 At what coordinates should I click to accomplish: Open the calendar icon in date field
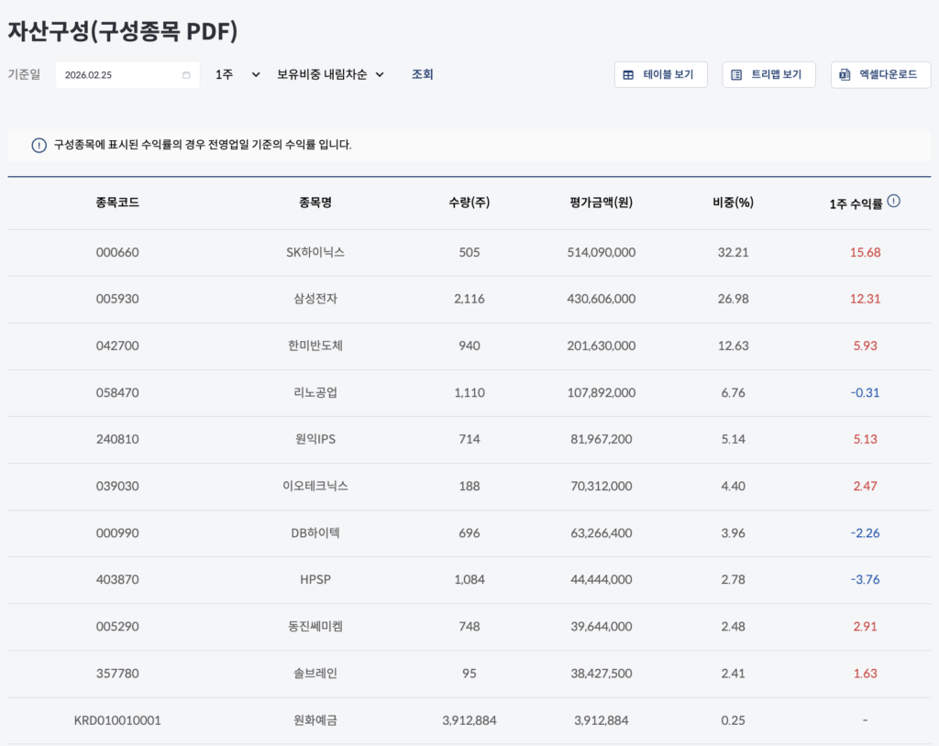point(186,75)
